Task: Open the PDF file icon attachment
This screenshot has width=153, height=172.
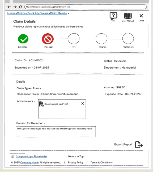Action: (41, 104)
